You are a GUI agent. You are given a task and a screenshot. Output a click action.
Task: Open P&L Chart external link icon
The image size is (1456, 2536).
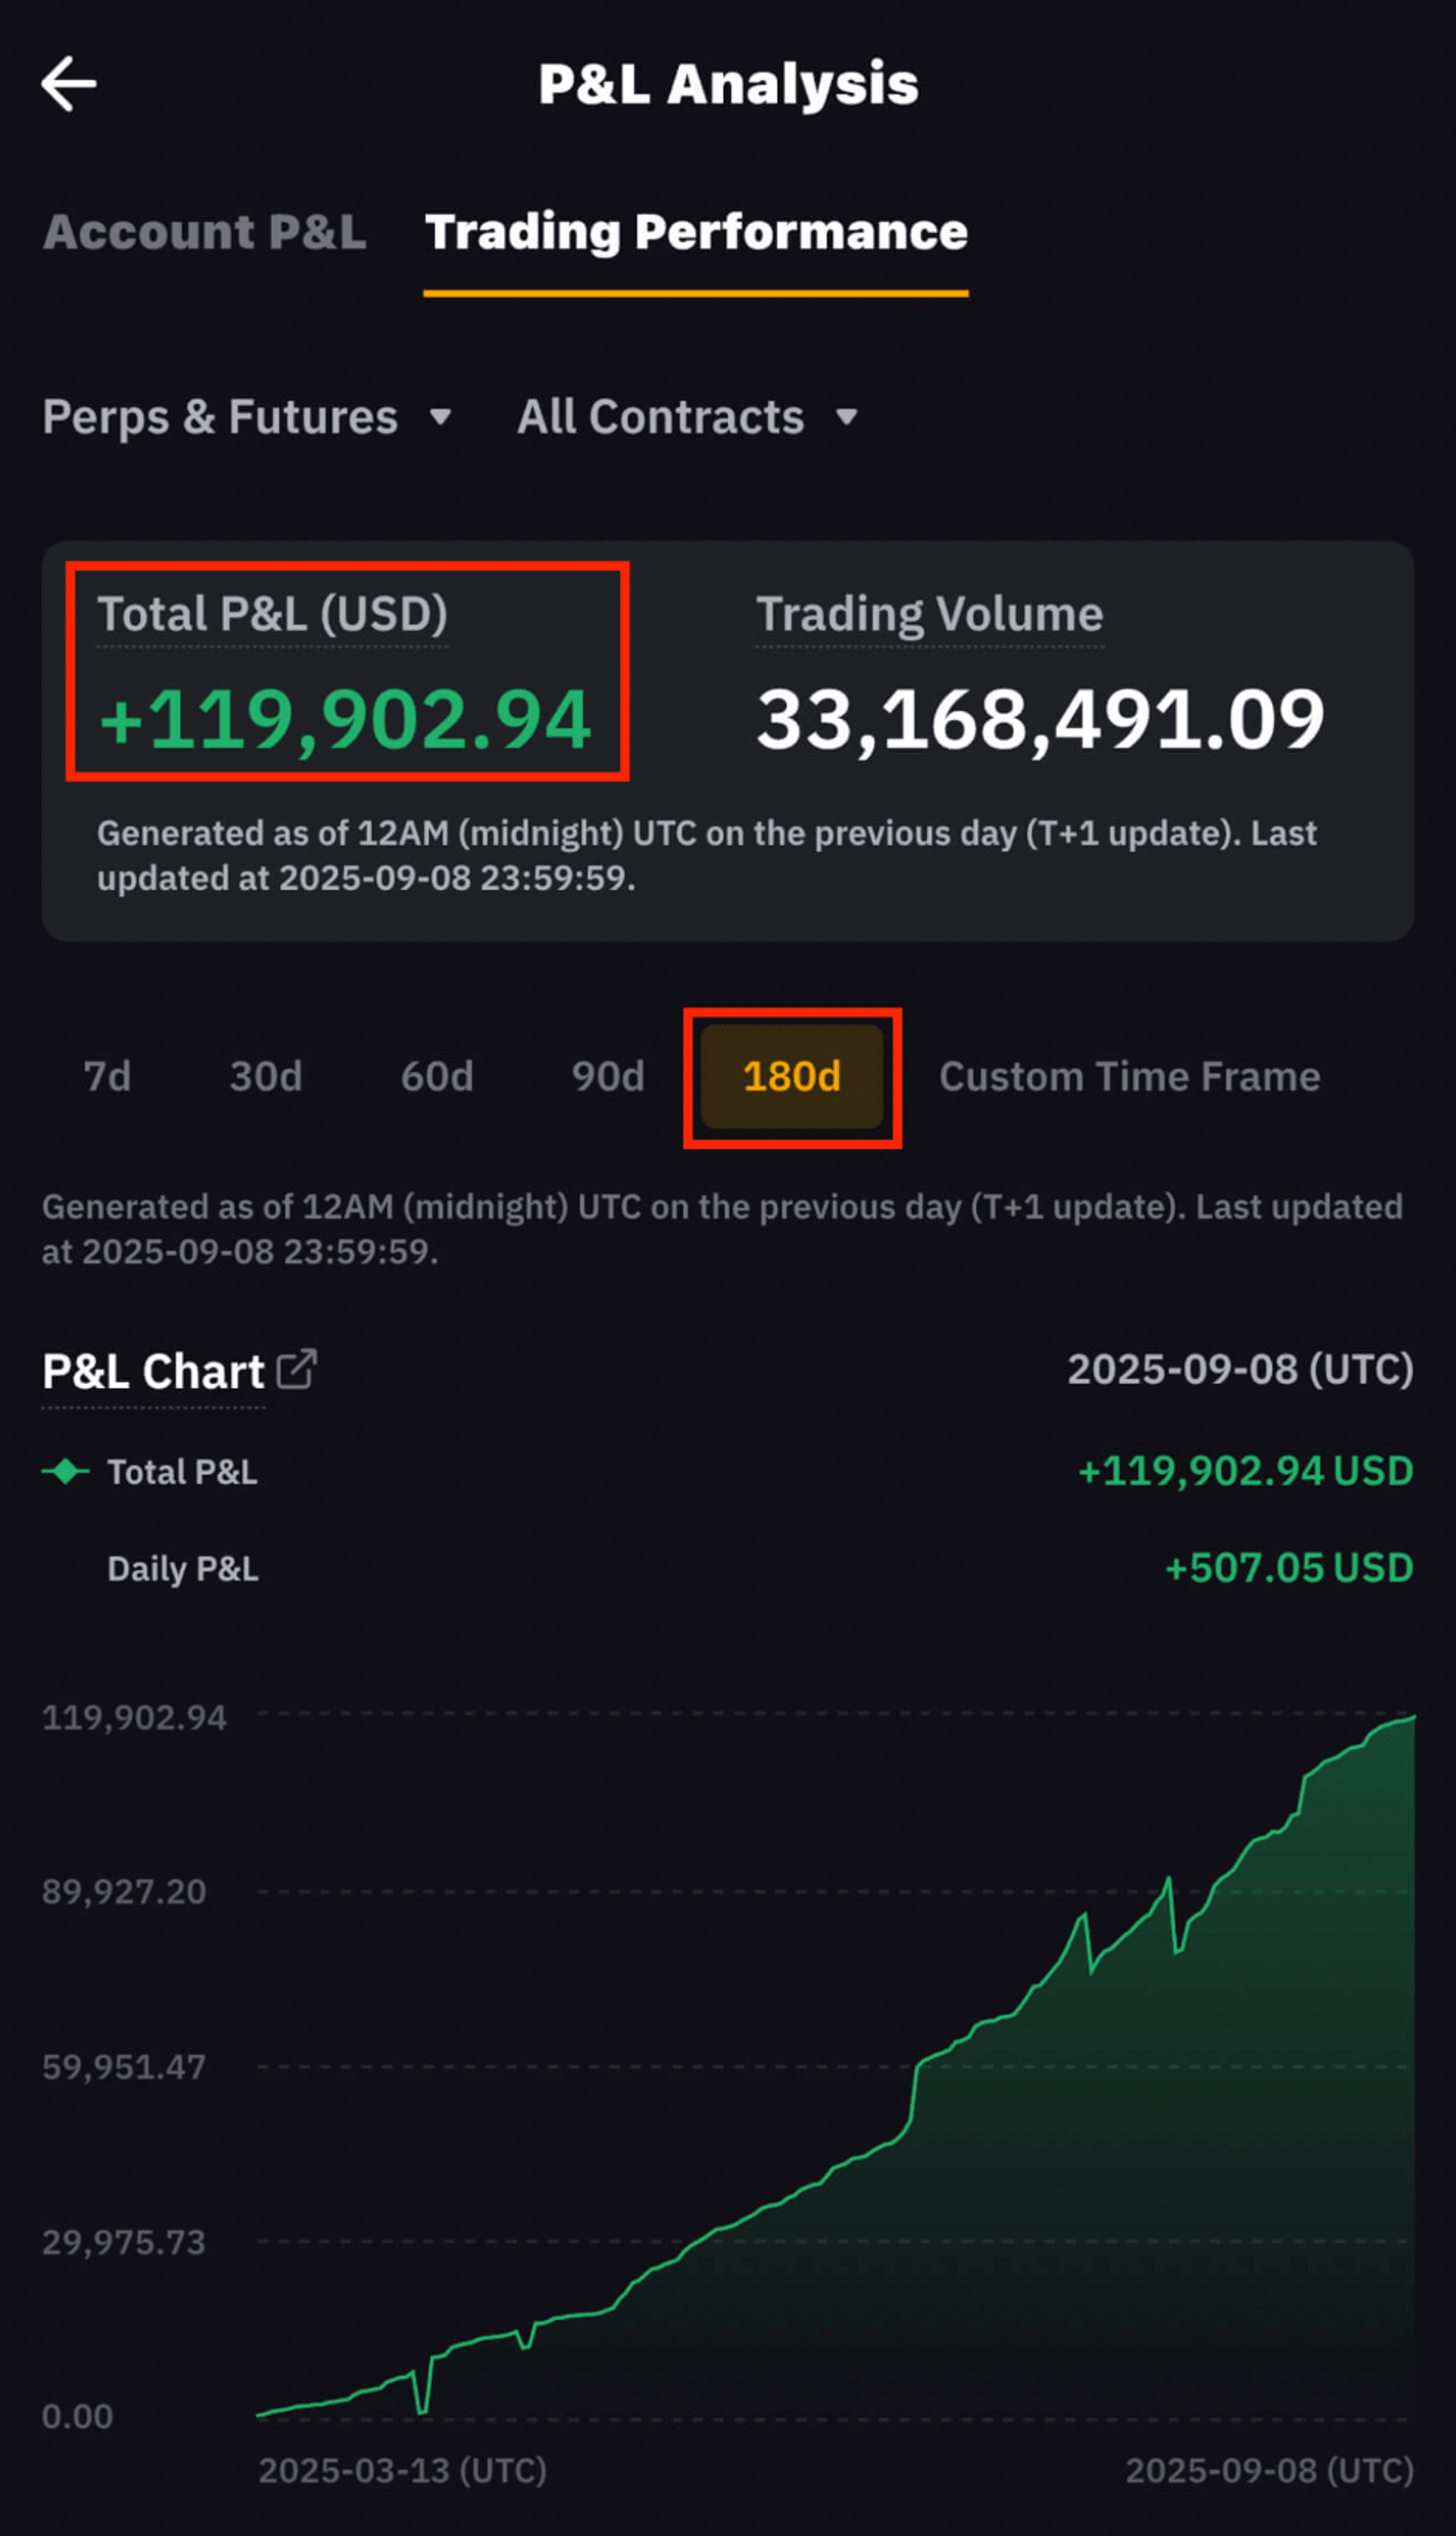[296, 1369]
